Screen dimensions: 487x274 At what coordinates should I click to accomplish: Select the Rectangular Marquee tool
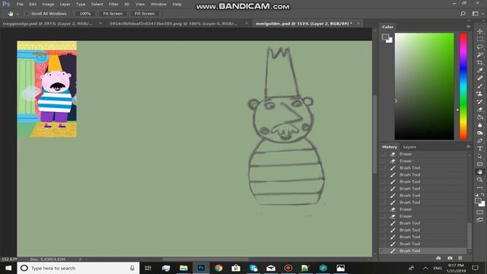pyautogui.click(x=480, y=39)
